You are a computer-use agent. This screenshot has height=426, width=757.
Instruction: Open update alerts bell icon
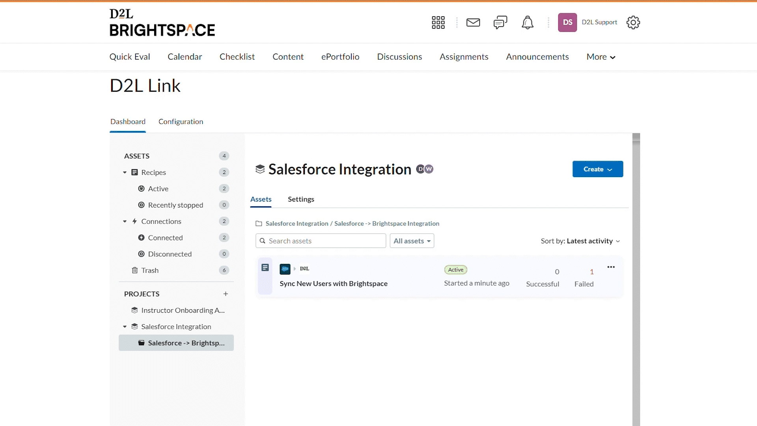[x=528, y=22]
